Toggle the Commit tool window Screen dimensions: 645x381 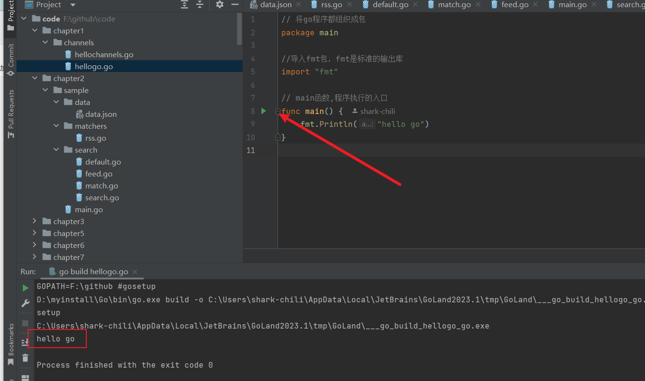[10, 60]
